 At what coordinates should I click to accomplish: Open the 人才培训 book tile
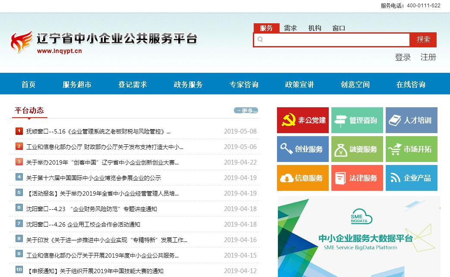(x=411, y=120)
